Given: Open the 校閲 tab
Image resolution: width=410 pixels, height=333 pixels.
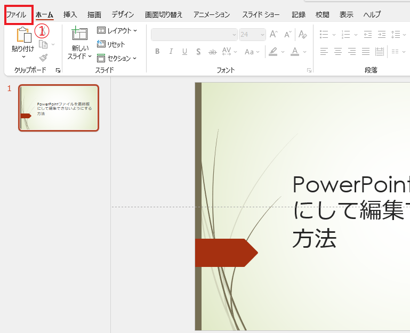Looking at the screenshot, I should coord(323,14).
